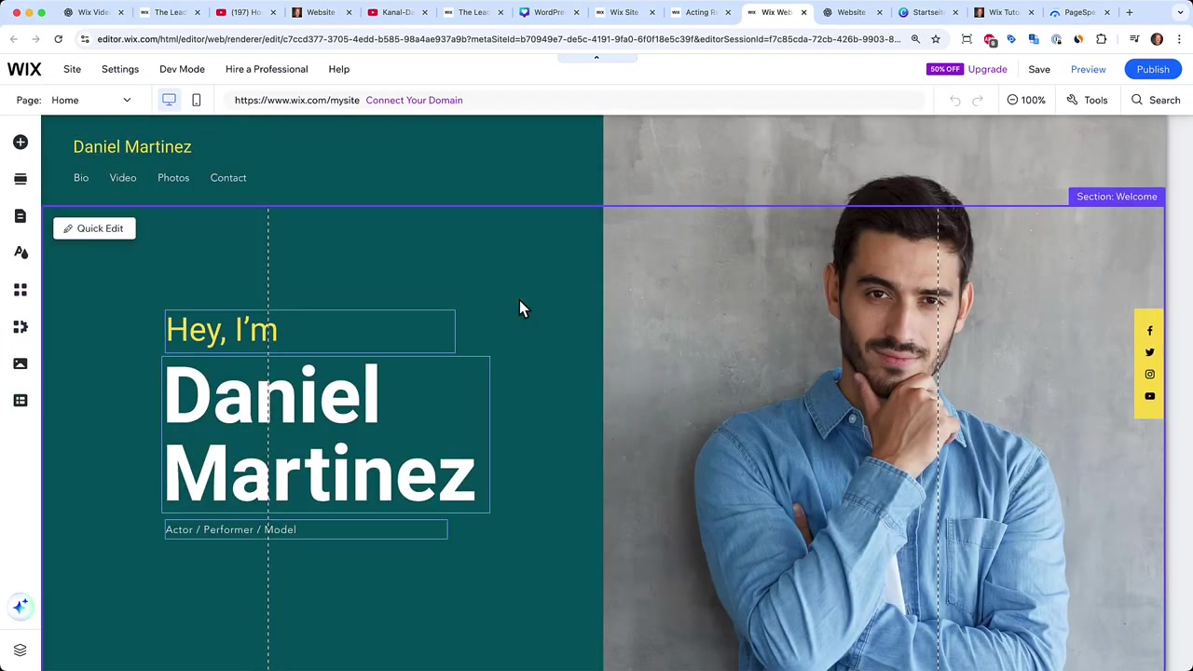Viewport: 1193px width, 671px height.
Task: Launch the AI assistant sparkle icon
Action: [21, 607]
